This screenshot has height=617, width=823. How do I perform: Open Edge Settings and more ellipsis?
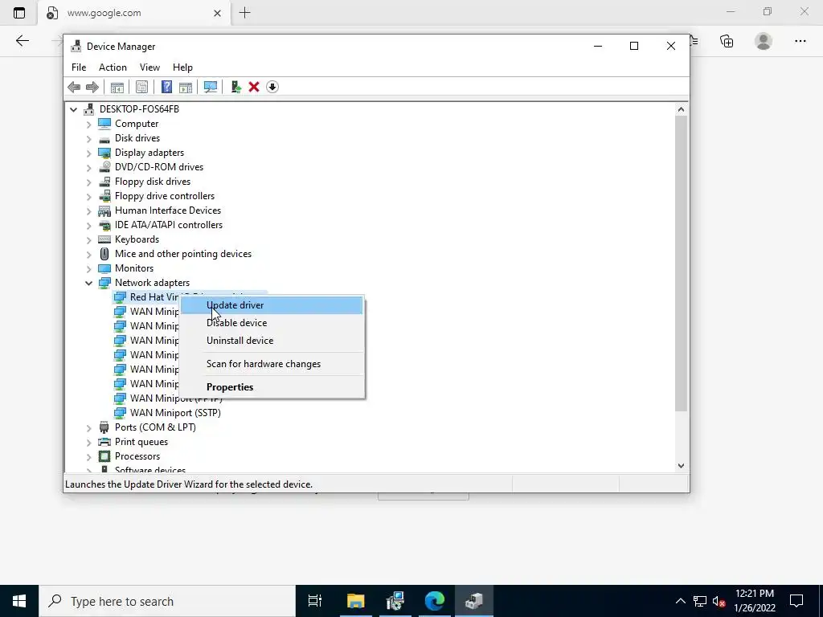pyautogui.click(x=800, y=41)
